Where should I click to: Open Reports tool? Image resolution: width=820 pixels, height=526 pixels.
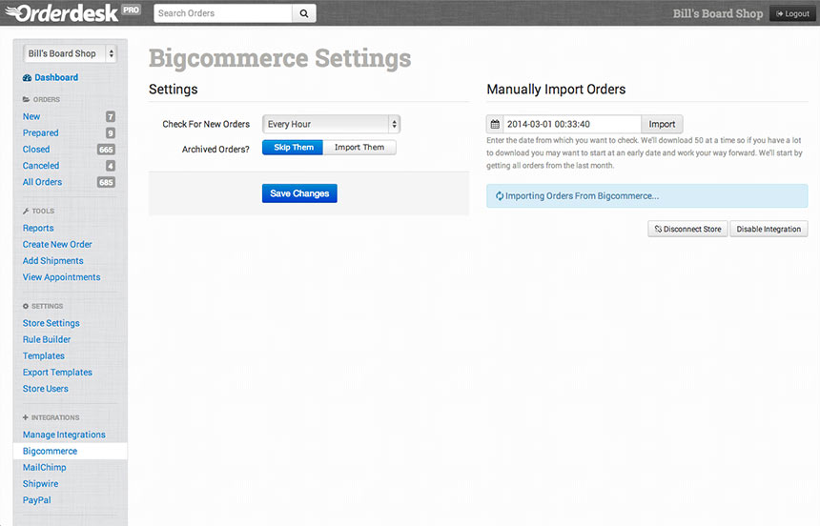click(x=38, y=229)
